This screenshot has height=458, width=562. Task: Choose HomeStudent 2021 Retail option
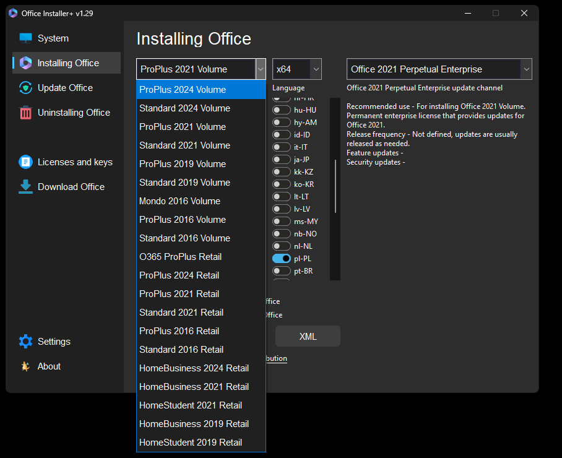201,405
